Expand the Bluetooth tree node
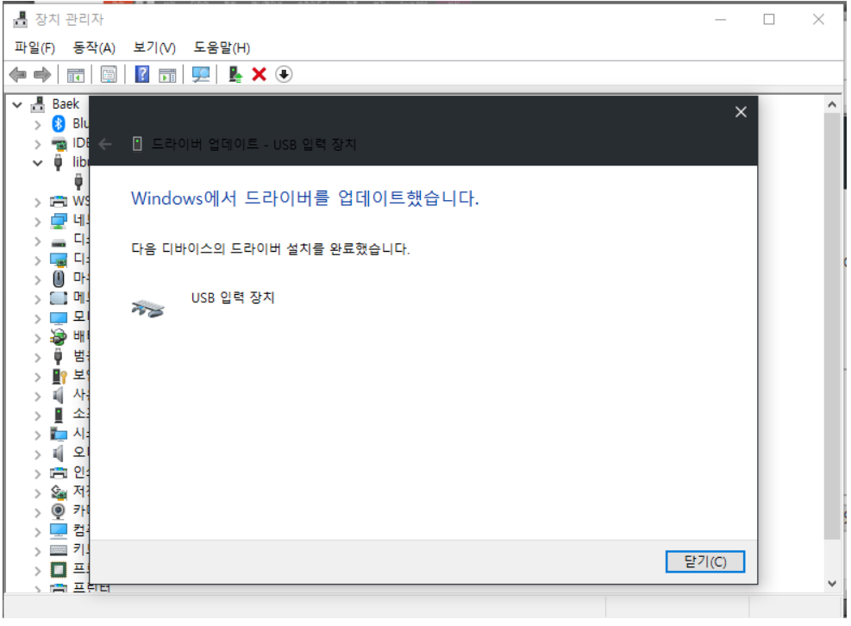Image resolution: width=851 pixels, height=626 pixels. (x=40, y=122)
